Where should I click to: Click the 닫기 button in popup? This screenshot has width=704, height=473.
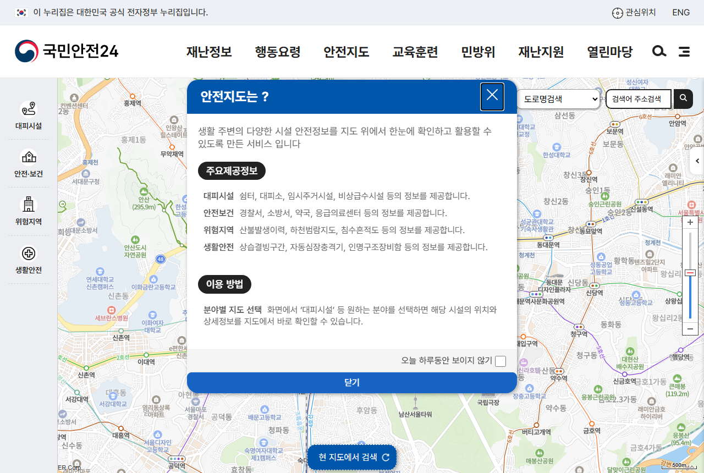[x=352, y=382]
